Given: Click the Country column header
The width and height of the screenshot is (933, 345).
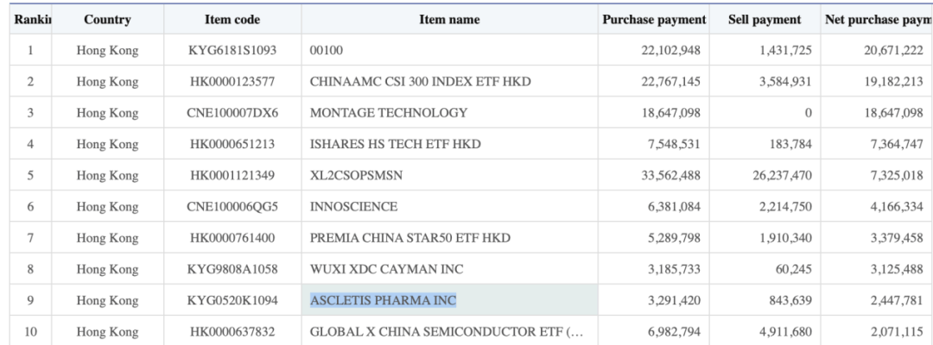Looking at the screenshot, I should coord(107,19).
